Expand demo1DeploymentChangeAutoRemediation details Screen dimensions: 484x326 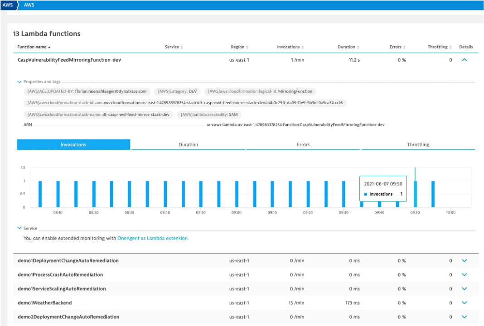click(x=464, y=261)
